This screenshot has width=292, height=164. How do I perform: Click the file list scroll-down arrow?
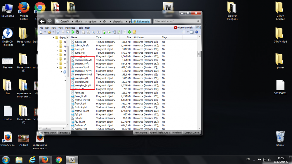(199, 129)
